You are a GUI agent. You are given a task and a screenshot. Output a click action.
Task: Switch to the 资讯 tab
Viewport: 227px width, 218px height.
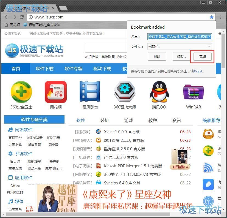[177, 120]
